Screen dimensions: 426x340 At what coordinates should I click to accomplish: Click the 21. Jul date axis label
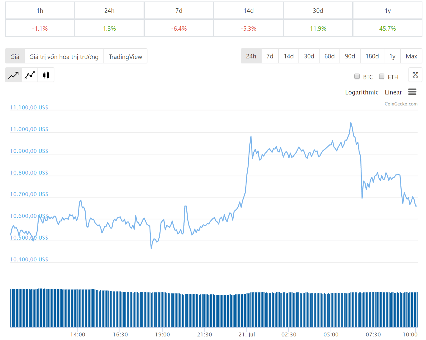point(247,334)
